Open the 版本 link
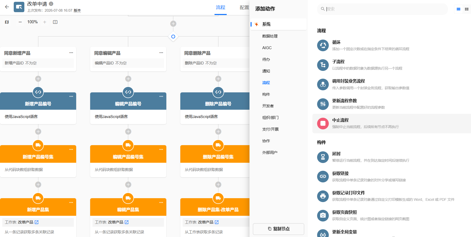Screen dimensions: 471x237 click(77, 11)
